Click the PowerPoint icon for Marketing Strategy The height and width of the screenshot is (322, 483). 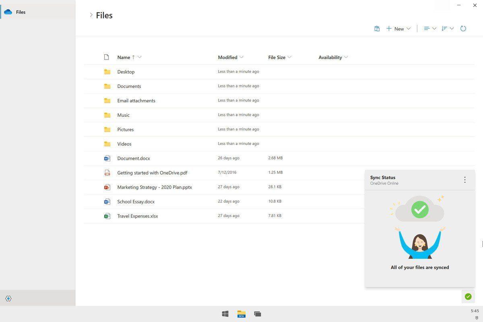(x=107, y=187)
